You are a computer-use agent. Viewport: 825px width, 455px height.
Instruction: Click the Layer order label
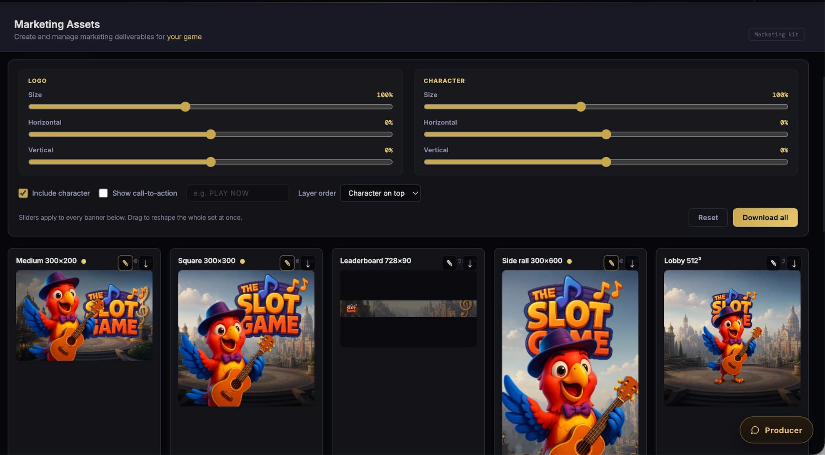tap(317, 193)
